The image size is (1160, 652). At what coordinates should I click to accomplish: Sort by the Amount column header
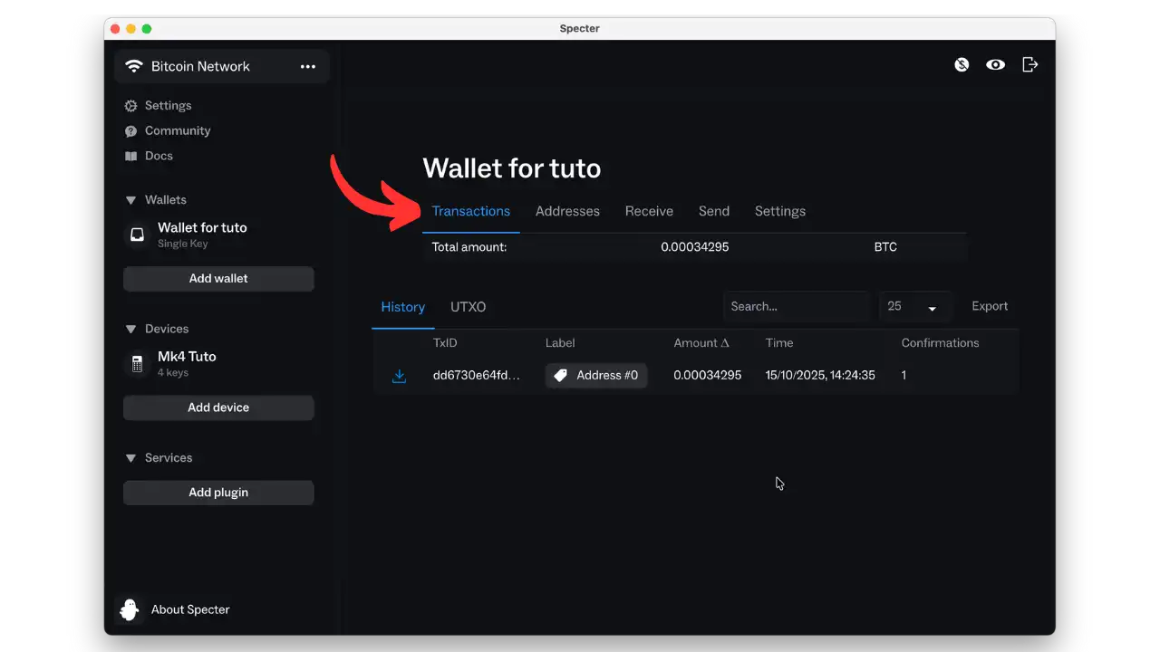(x=701, y=343)
